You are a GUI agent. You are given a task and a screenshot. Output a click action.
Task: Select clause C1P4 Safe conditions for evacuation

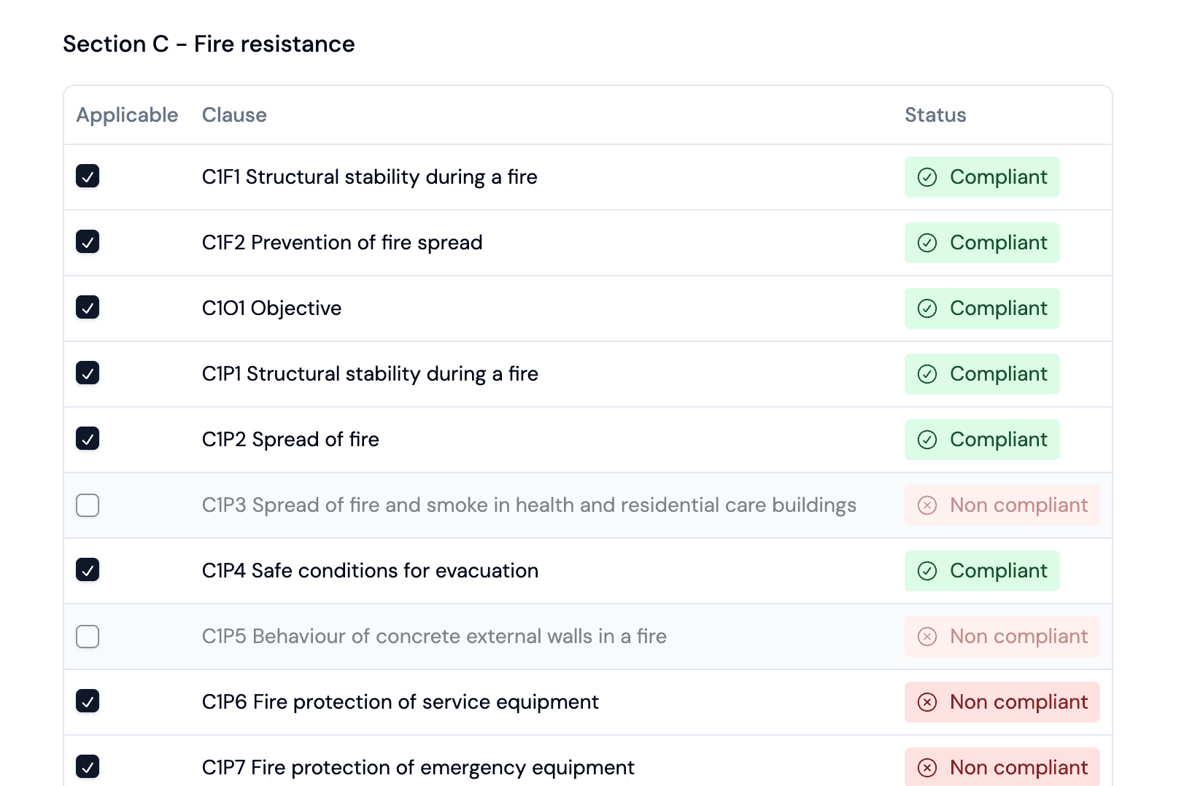(371, 571)
